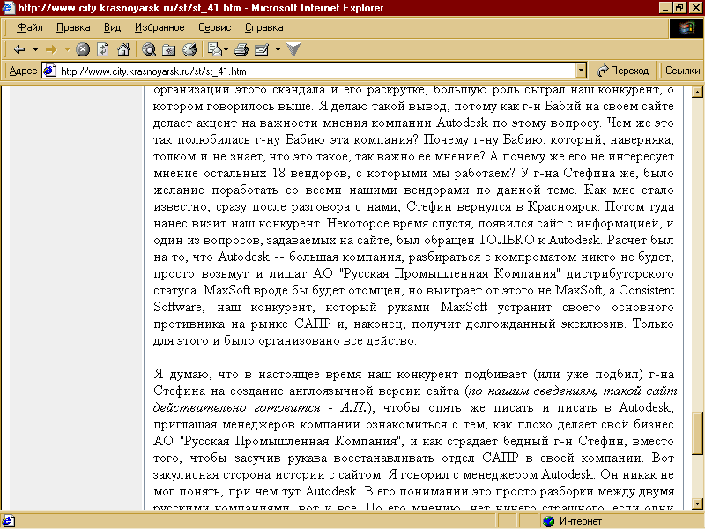Open the Избранное menu
Screen dimensions: 705x529
pos(160,28)
